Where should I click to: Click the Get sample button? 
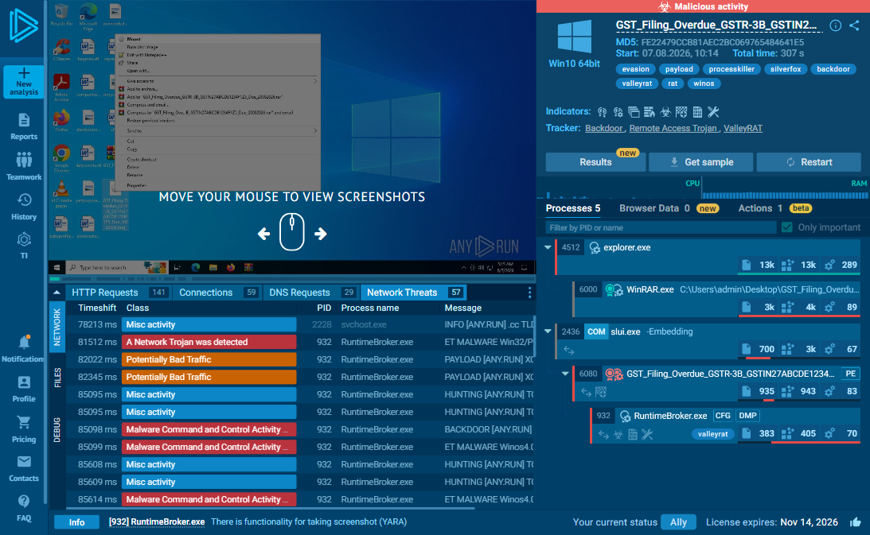701,162
